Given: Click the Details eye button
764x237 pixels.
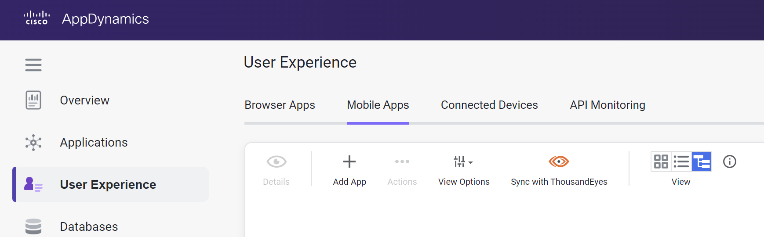Looking at the screenshot, I should point(276,169).
